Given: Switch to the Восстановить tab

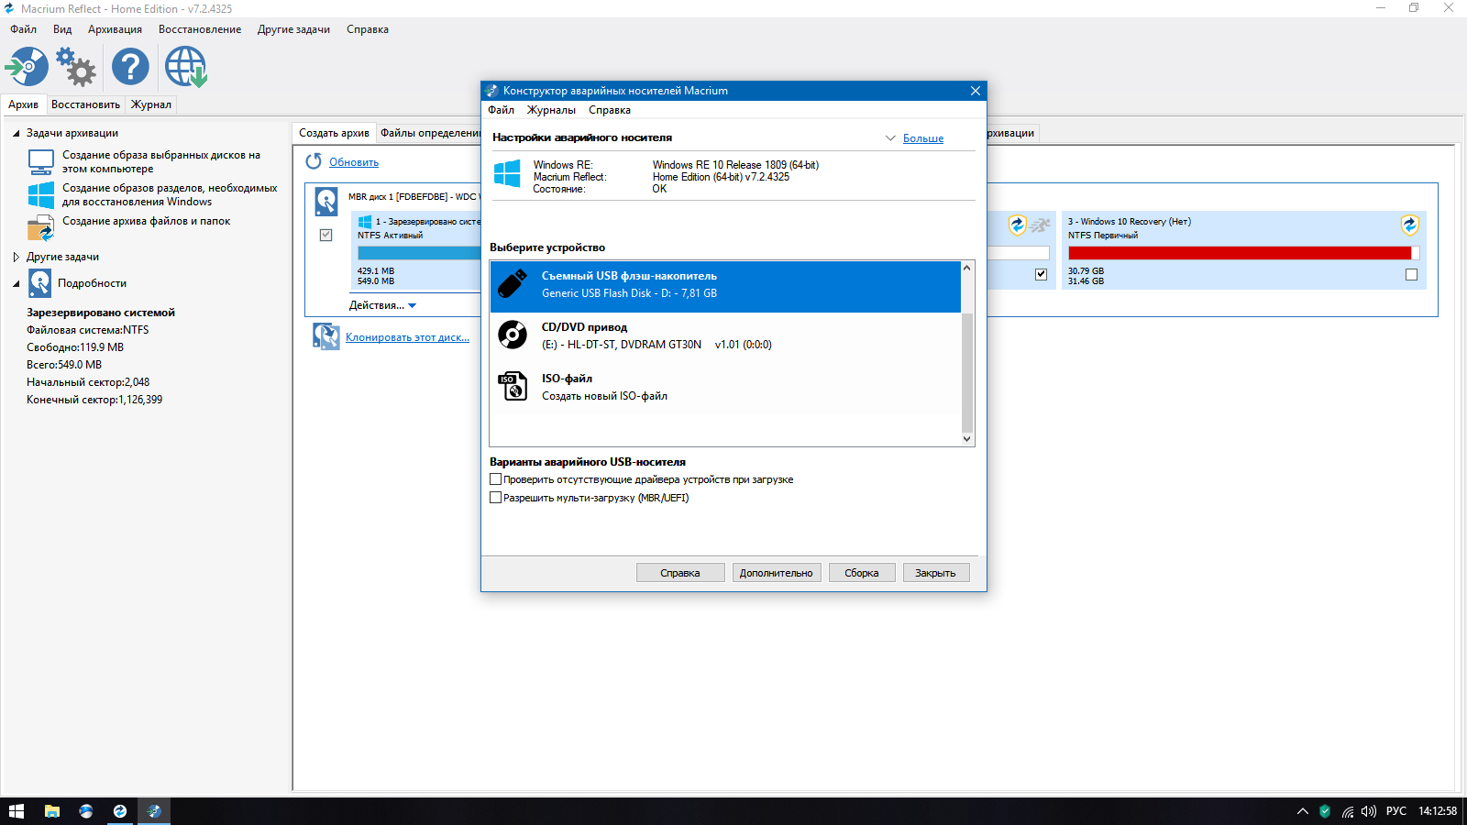Looking at the screenshot, I should pos(85,104).
